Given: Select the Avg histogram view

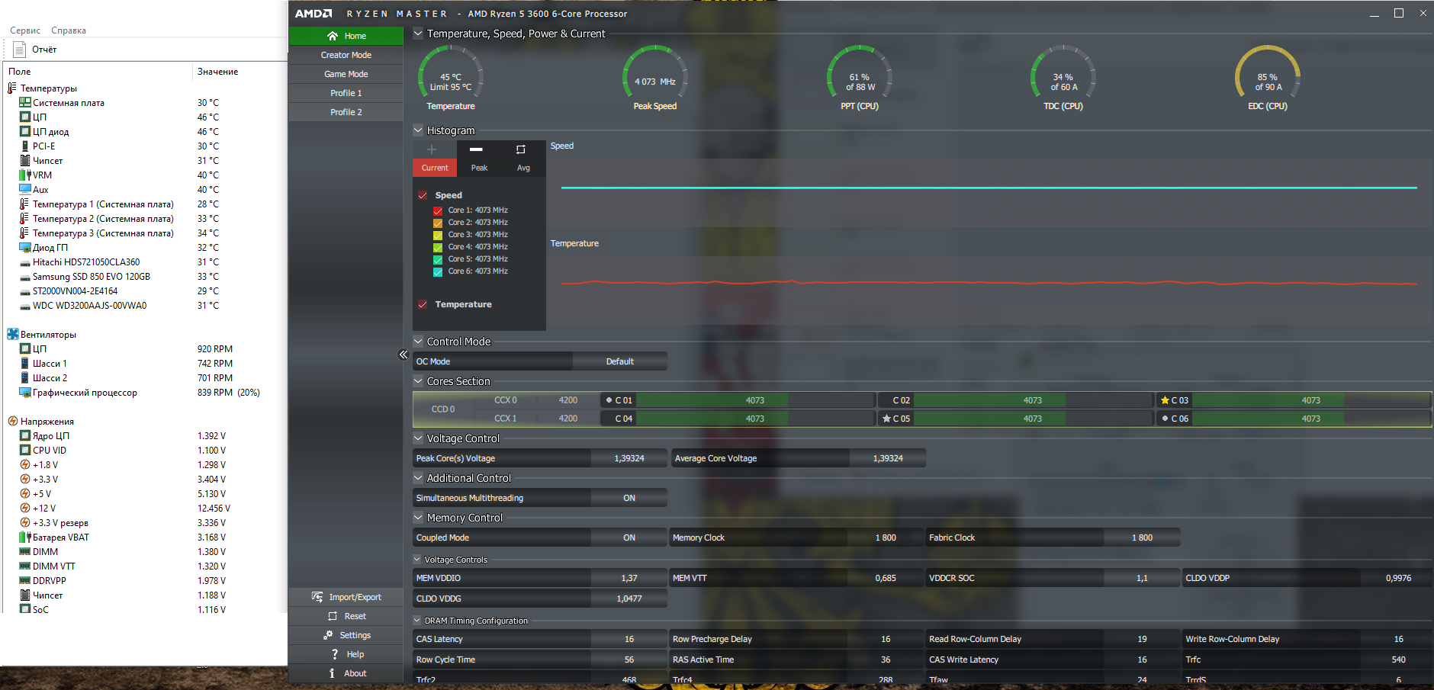Looking at the screenshot, I should tap(523, 159).
